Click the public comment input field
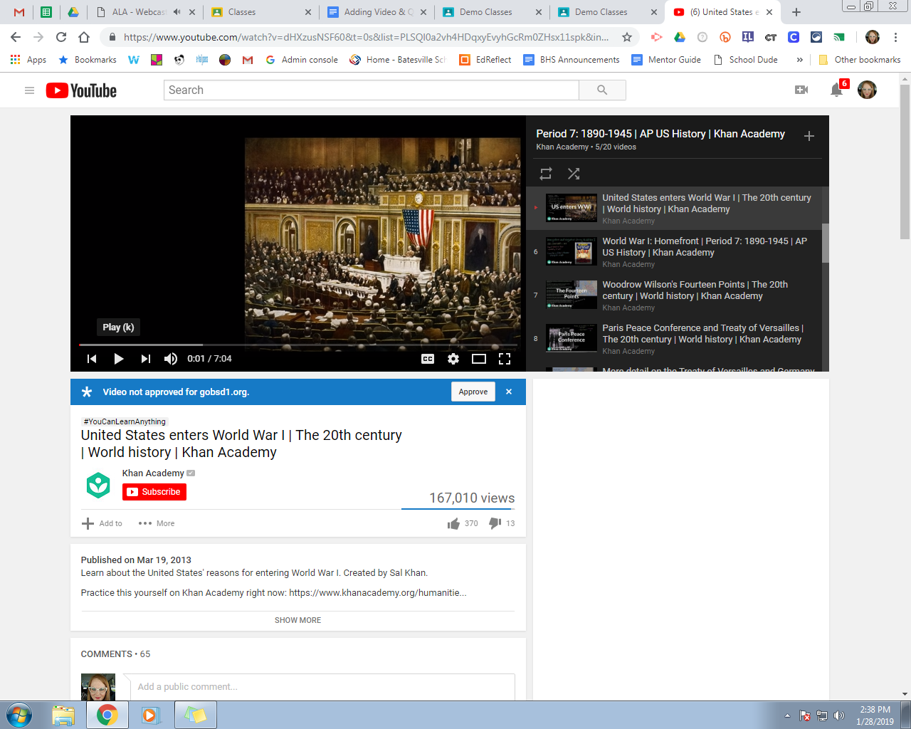The height and width of the screenshot is (729, 911). coord(322,687)
